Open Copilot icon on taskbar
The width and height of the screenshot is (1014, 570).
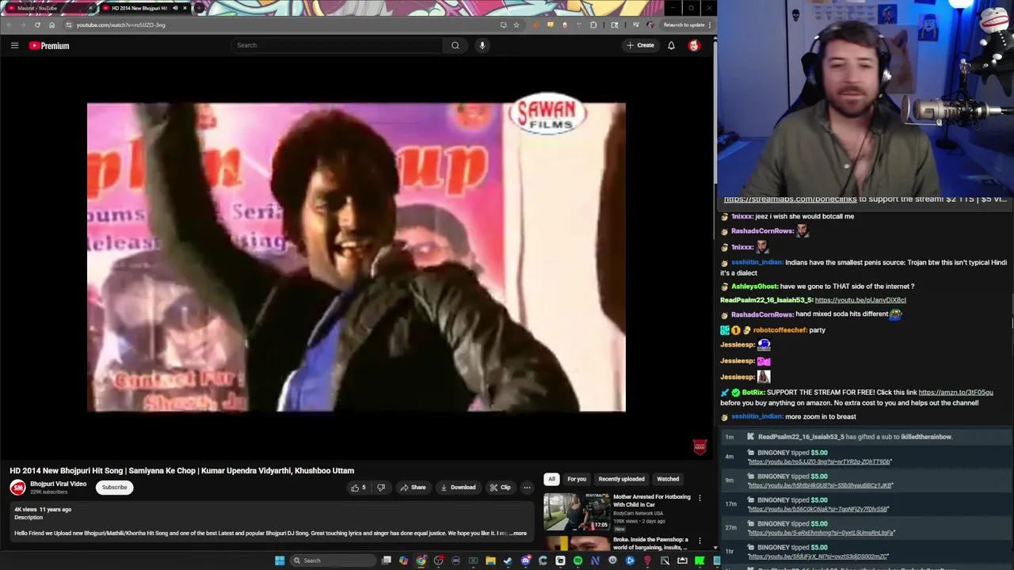[403, 560]
